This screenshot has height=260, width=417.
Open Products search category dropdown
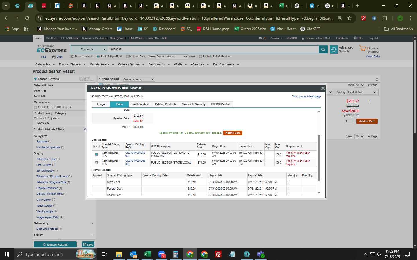89,49
